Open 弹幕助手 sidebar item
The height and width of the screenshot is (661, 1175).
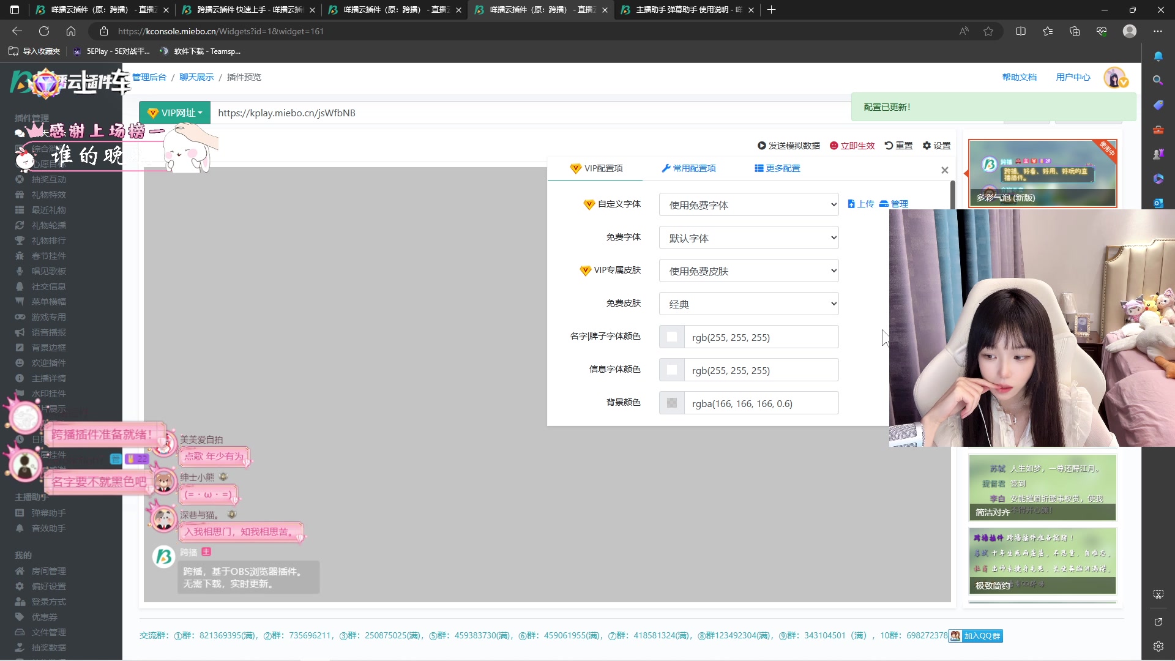pyautogui.click(x=49, y=513)
